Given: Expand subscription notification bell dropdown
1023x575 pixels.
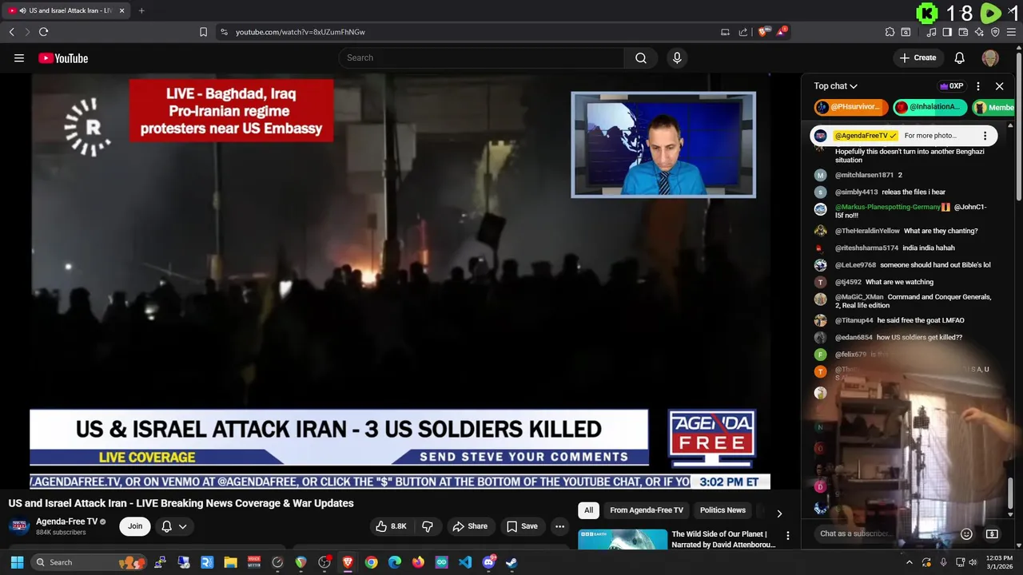Looking at the screenshot, I should pyautogui.click(x=174, y=526).
